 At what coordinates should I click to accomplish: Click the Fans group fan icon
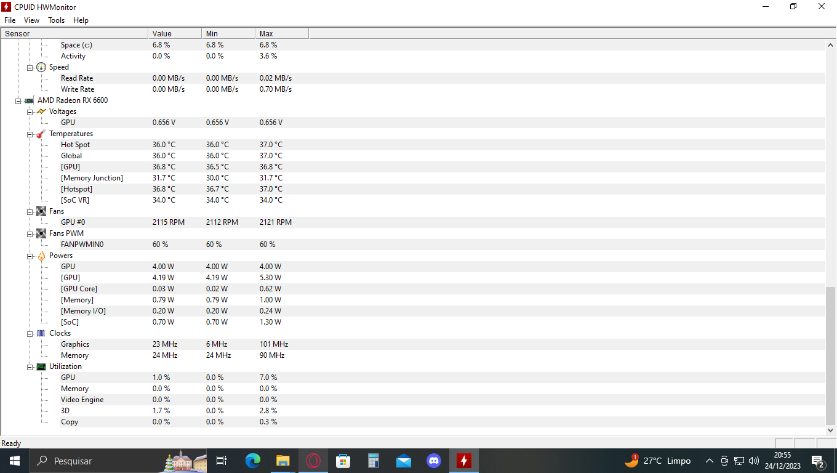click(41, 211)
